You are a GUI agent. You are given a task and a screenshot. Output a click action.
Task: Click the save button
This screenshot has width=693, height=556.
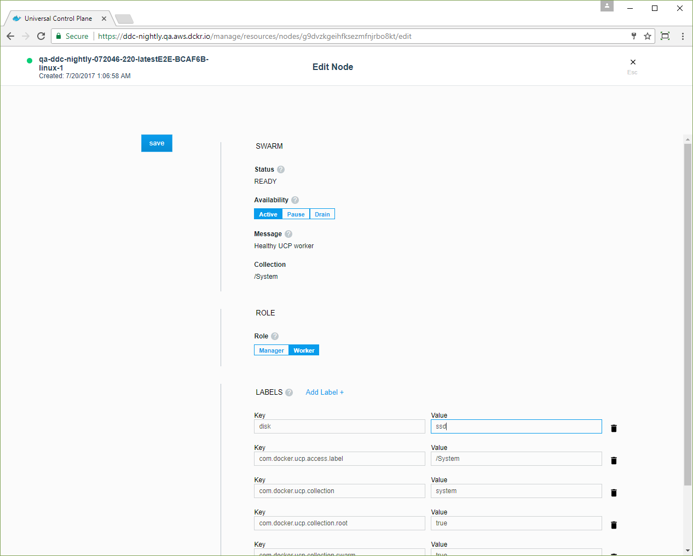[x=157, y=143]
